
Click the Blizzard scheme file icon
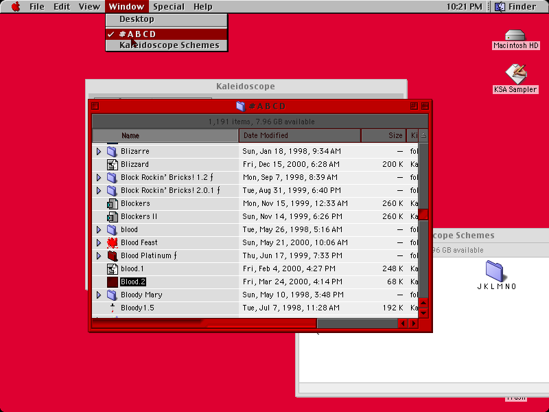coord(112,164)
